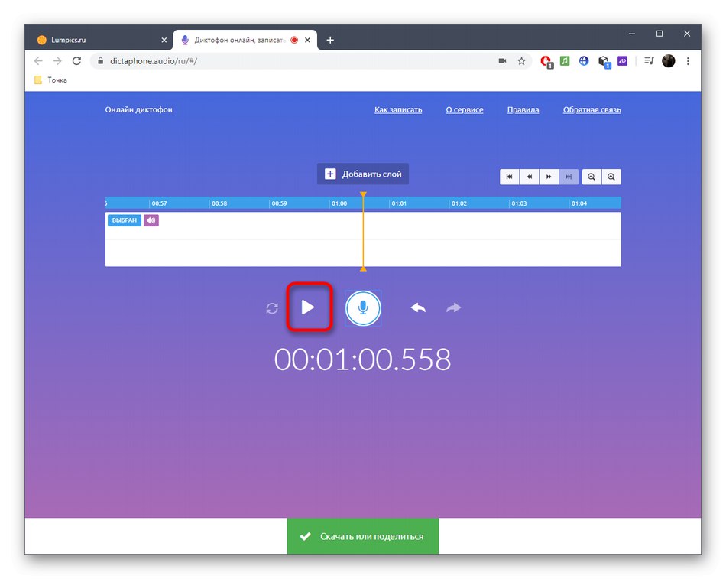Zoom in the timeline
726x579 pixels.
tap(611, 177)
